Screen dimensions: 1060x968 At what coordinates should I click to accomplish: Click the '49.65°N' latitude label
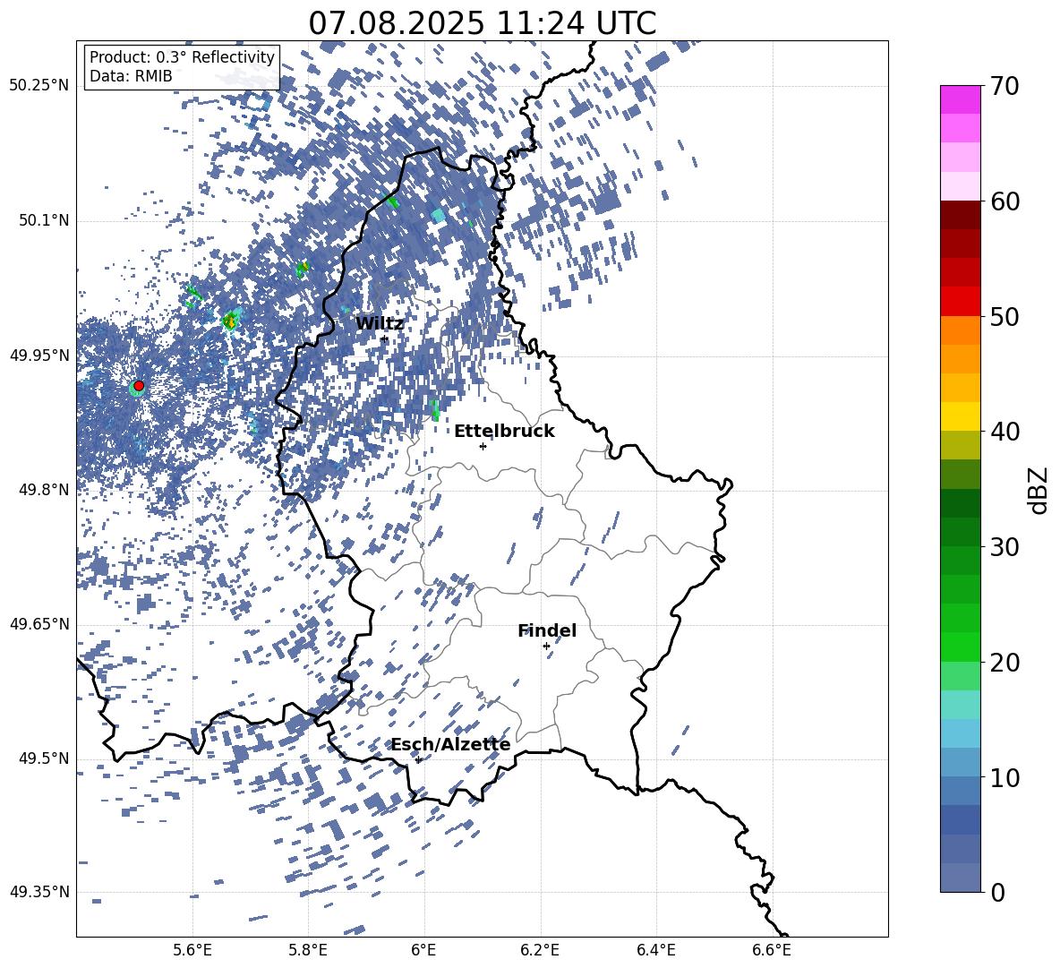pos(39,624)
